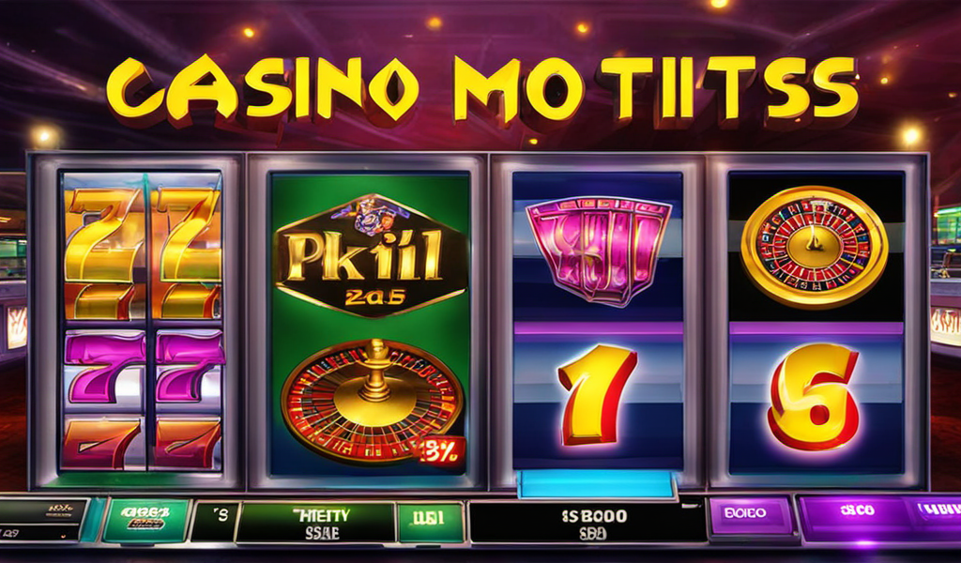Image resolution: width=961 pixels, height=563 pixels.
Task: Click the pink shield symbol on third reel
Action: point(598,250)
